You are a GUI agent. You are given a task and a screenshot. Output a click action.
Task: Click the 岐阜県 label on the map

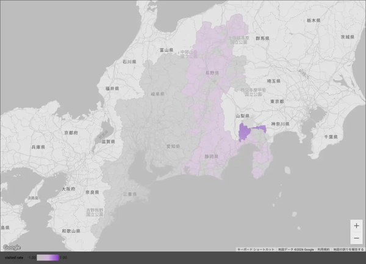point(157,94)
